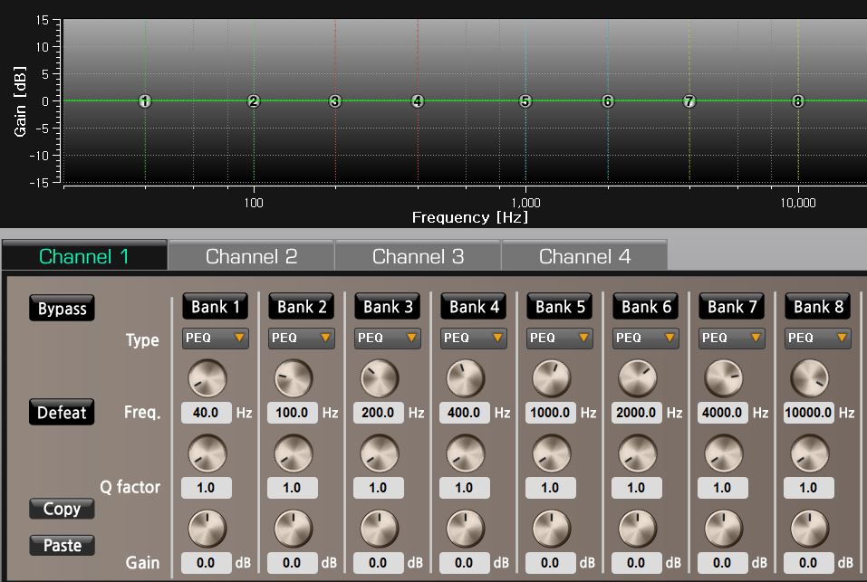Click the Bank 2 frequency value field
This screenshot has height=582, width=867.
pos(292,413)
